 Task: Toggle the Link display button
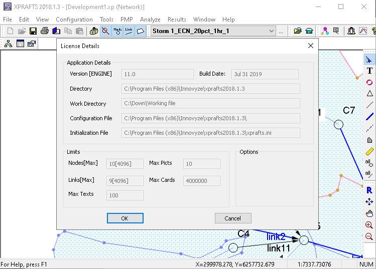[x=129, y=31]
